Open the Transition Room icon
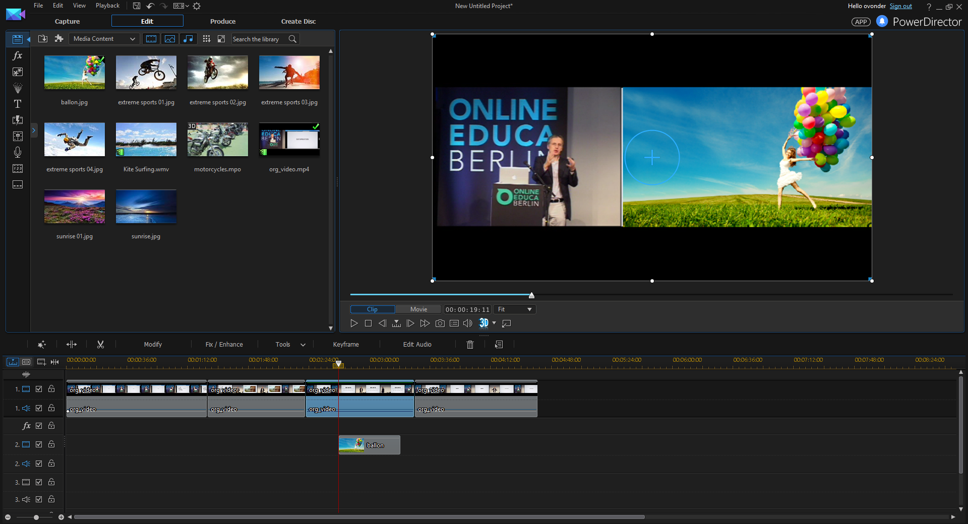Image resolution: width=968 pixels, height=524 pixels. (x=18, y=120)
